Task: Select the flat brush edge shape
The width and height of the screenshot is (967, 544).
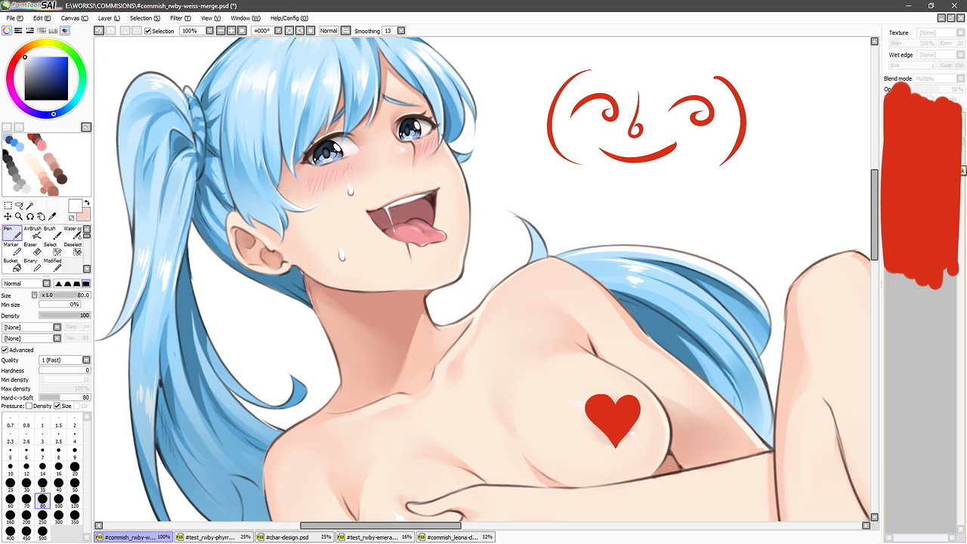Action: (x=86, y=283)
